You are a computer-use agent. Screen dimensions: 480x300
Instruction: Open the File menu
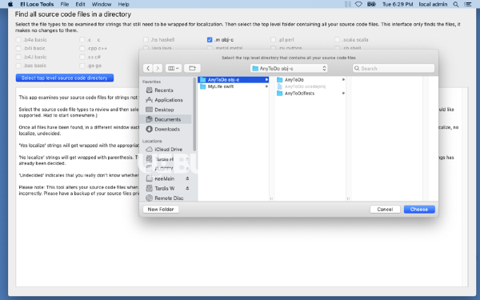pyautogui.click(x=65, y=4)
